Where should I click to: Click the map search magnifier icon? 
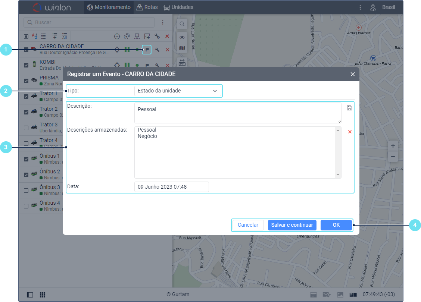coord(182,24)
